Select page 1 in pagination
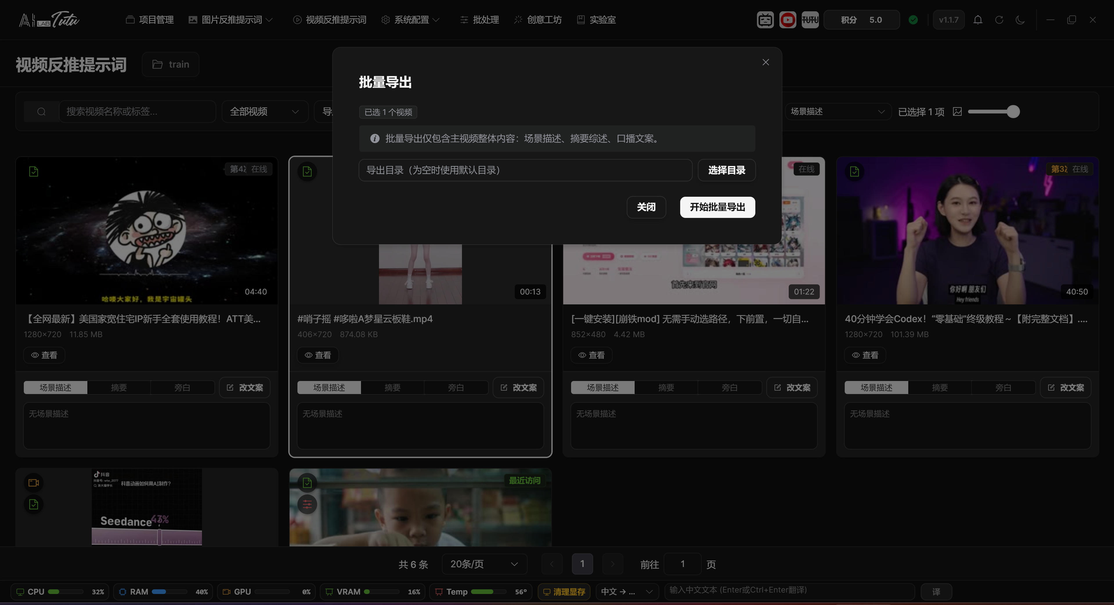Image resolution: width=1114 pixels, height=605 pixels. (x=582, y=564)
